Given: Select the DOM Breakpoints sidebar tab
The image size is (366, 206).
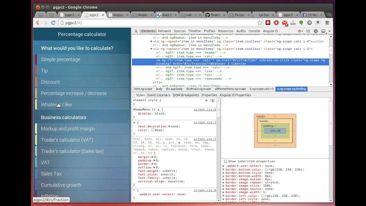Looking at the screenshot, I should (186, 95).
